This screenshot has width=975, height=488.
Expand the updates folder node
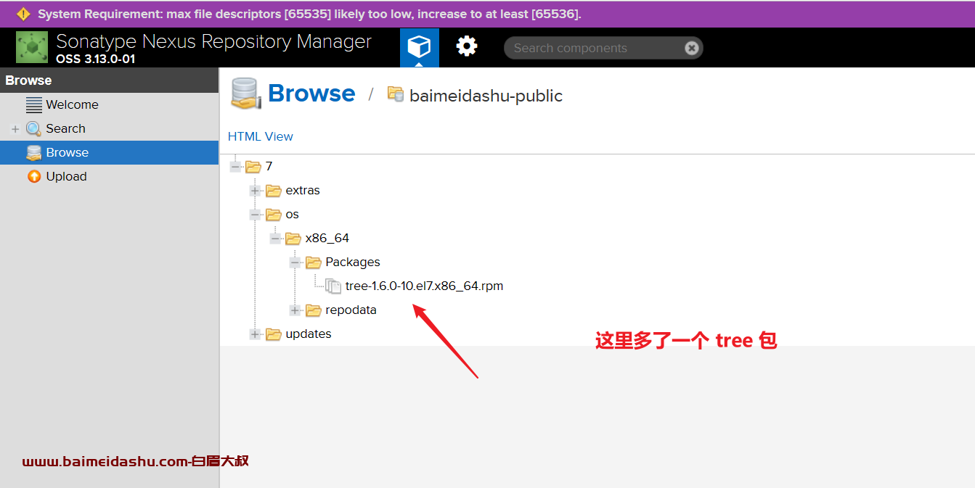pyautogui.click(x=255, y=334)
